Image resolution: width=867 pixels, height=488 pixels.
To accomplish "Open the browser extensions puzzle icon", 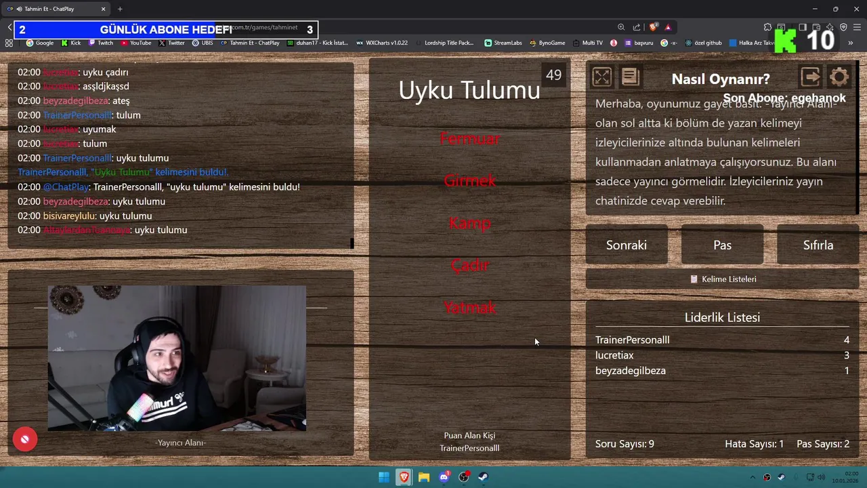I will click(767, 27).
